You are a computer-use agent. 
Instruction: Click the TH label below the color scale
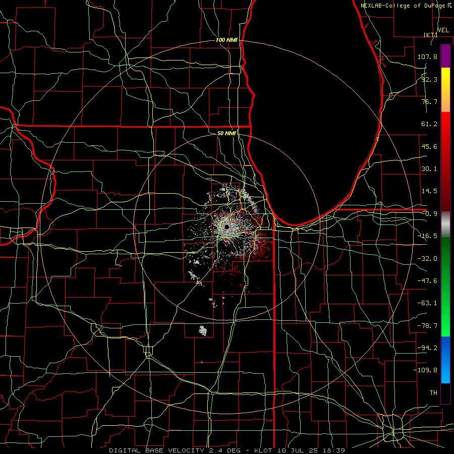coord(433,393)
